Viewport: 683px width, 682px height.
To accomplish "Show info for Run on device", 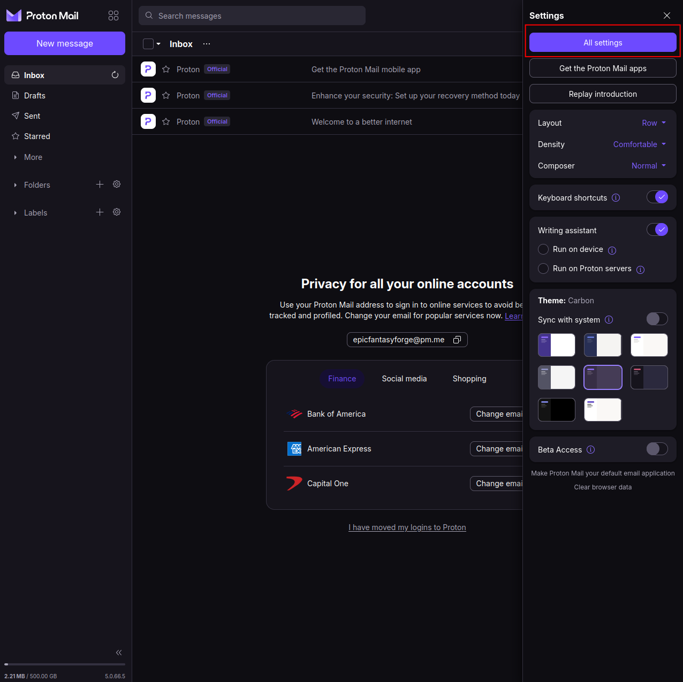I will (x=612, y=250).
